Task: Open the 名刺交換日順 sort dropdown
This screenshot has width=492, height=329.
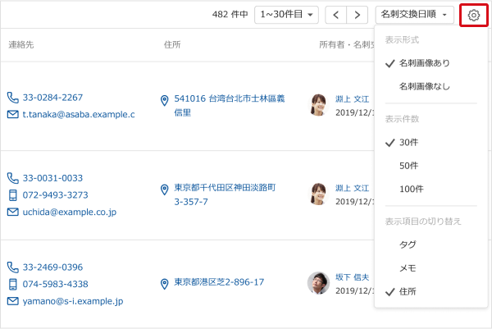Action: tap(414, 15)
